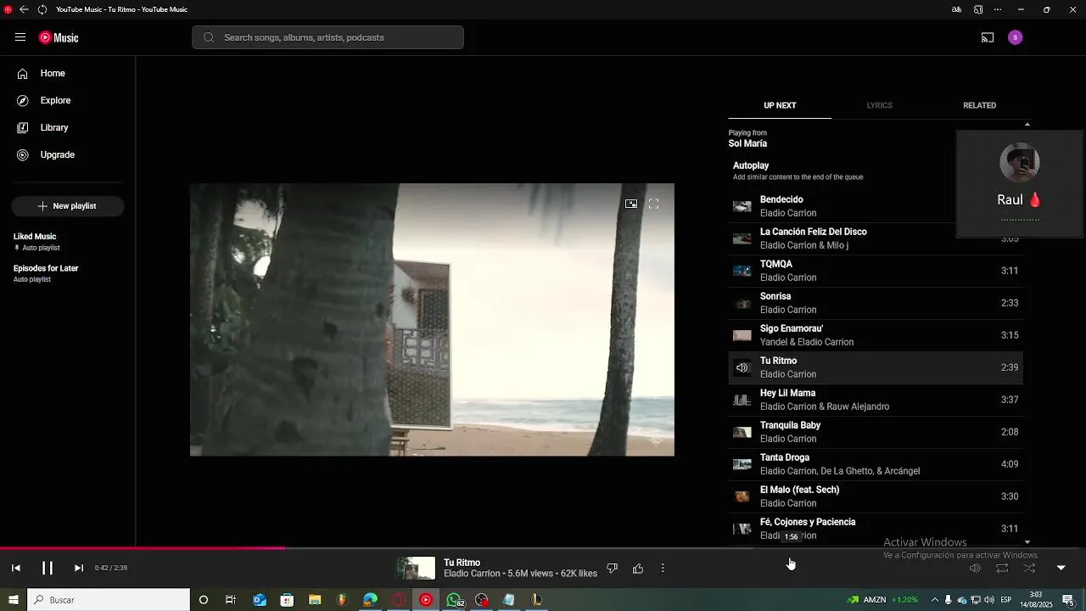
Task: Open the Episodes for Later playlist
Action: pyautogui.click(x=68, y=273)
